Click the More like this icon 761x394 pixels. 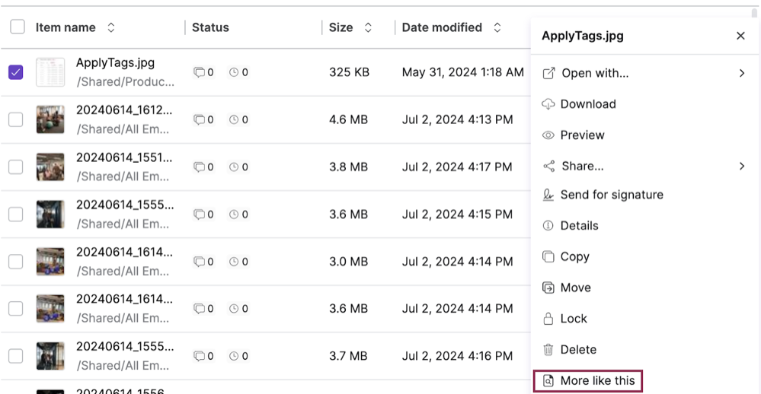point(548,380)
